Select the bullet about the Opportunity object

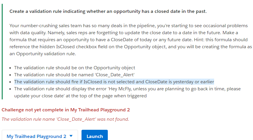[x=74, y=68]
